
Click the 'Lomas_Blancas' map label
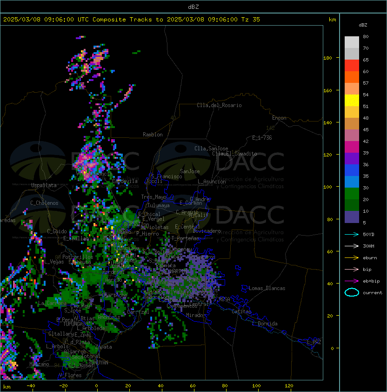click(x=267, y=288)
